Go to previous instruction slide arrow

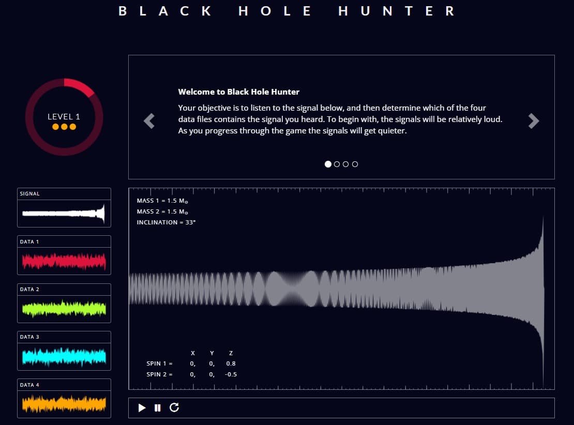[x=149, y=121]
